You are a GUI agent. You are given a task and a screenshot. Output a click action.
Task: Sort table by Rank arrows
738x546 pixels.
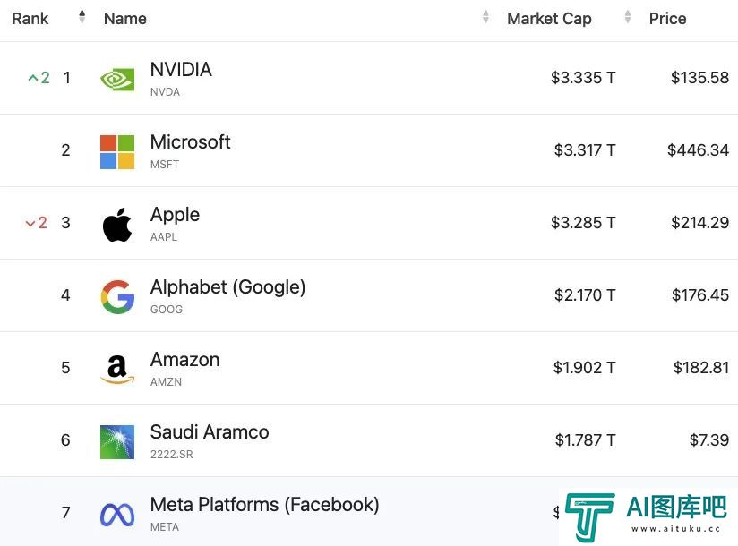[82, 17]
